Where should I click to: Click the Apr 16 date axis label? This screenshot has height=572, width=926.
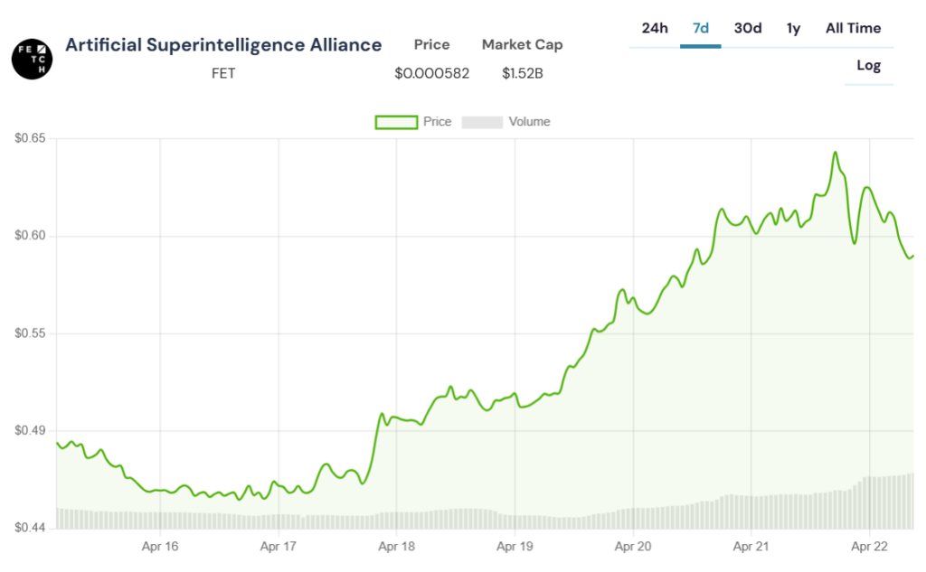(x=159, y=546)
